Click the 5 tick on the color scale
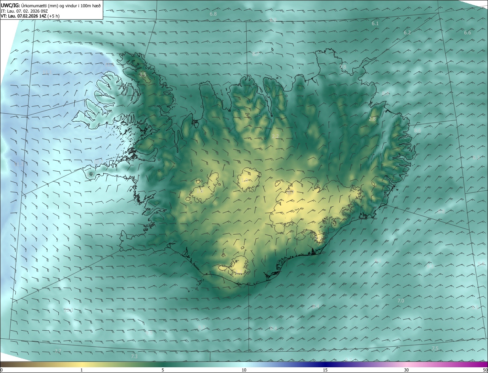 click(163, 370)
